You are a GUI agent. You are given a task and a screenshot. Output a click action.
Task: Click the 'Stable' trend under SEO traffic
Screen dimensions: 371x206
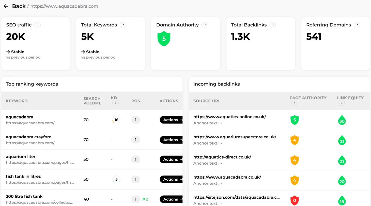point(15,52)
